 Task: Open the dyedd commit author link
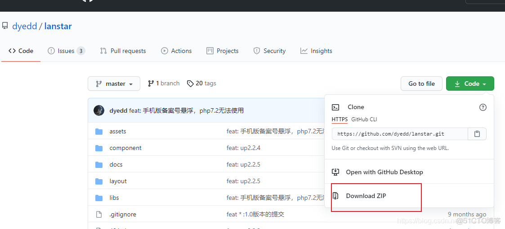click(119, 110)
